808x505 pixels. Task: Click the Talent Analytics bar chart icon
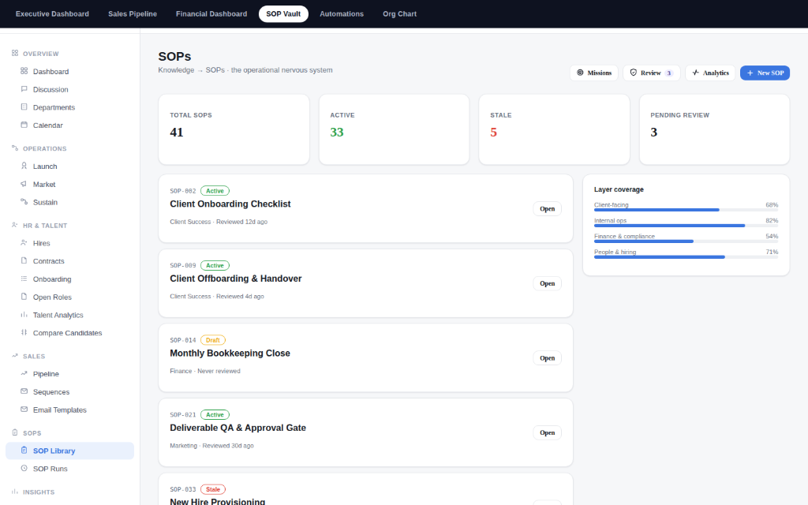coord(24,315)
